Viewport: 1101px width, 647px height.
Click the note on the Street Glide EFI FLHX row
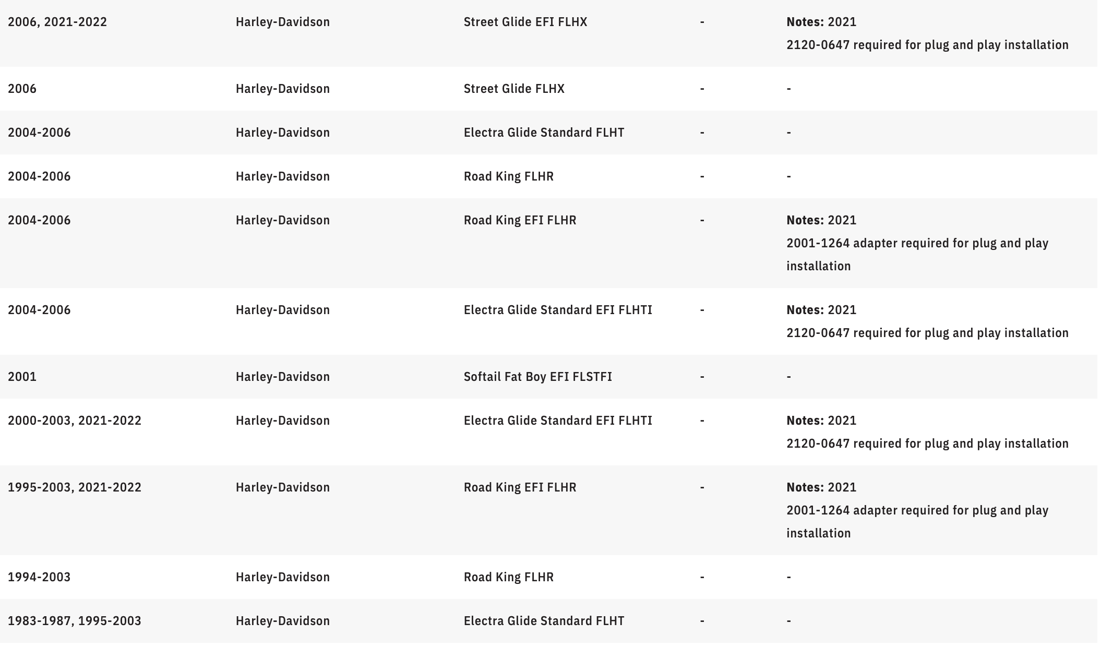928,33
